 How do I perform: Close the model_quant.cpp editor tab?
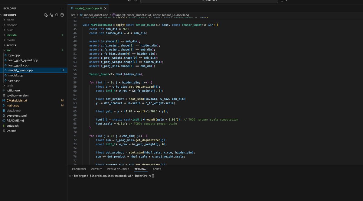click(105, 8)
